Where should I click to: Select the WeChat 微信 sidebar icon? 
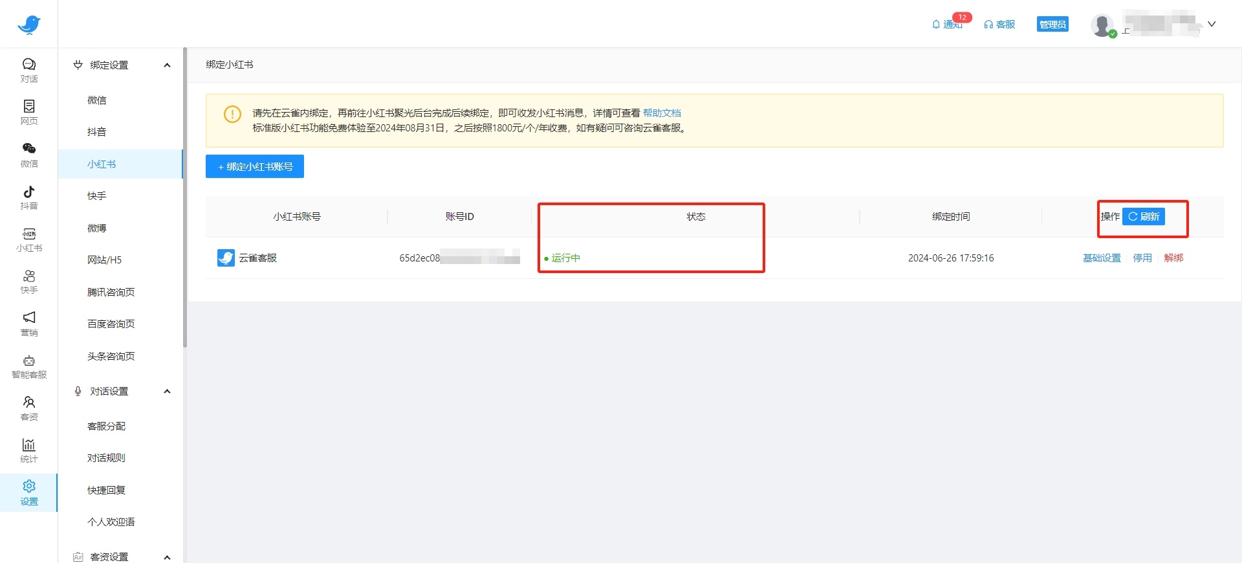point(29,155)
